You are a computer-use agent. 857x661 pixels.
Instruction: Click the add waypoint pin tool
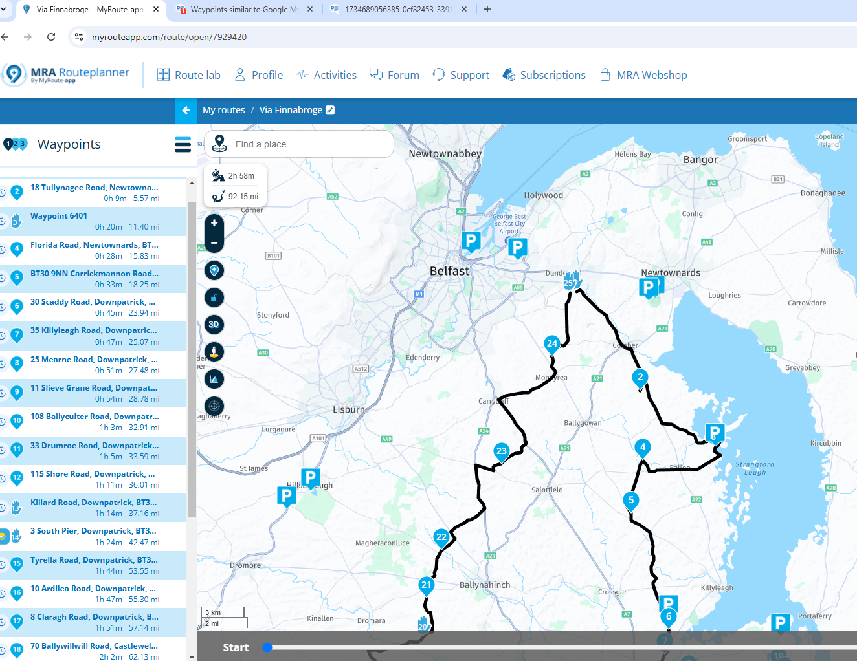[x=214, y=270]
